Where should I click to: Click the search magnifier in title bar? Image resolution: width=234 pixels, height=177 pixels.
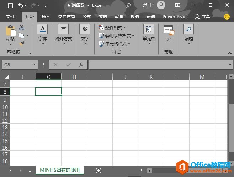(128, 6)
